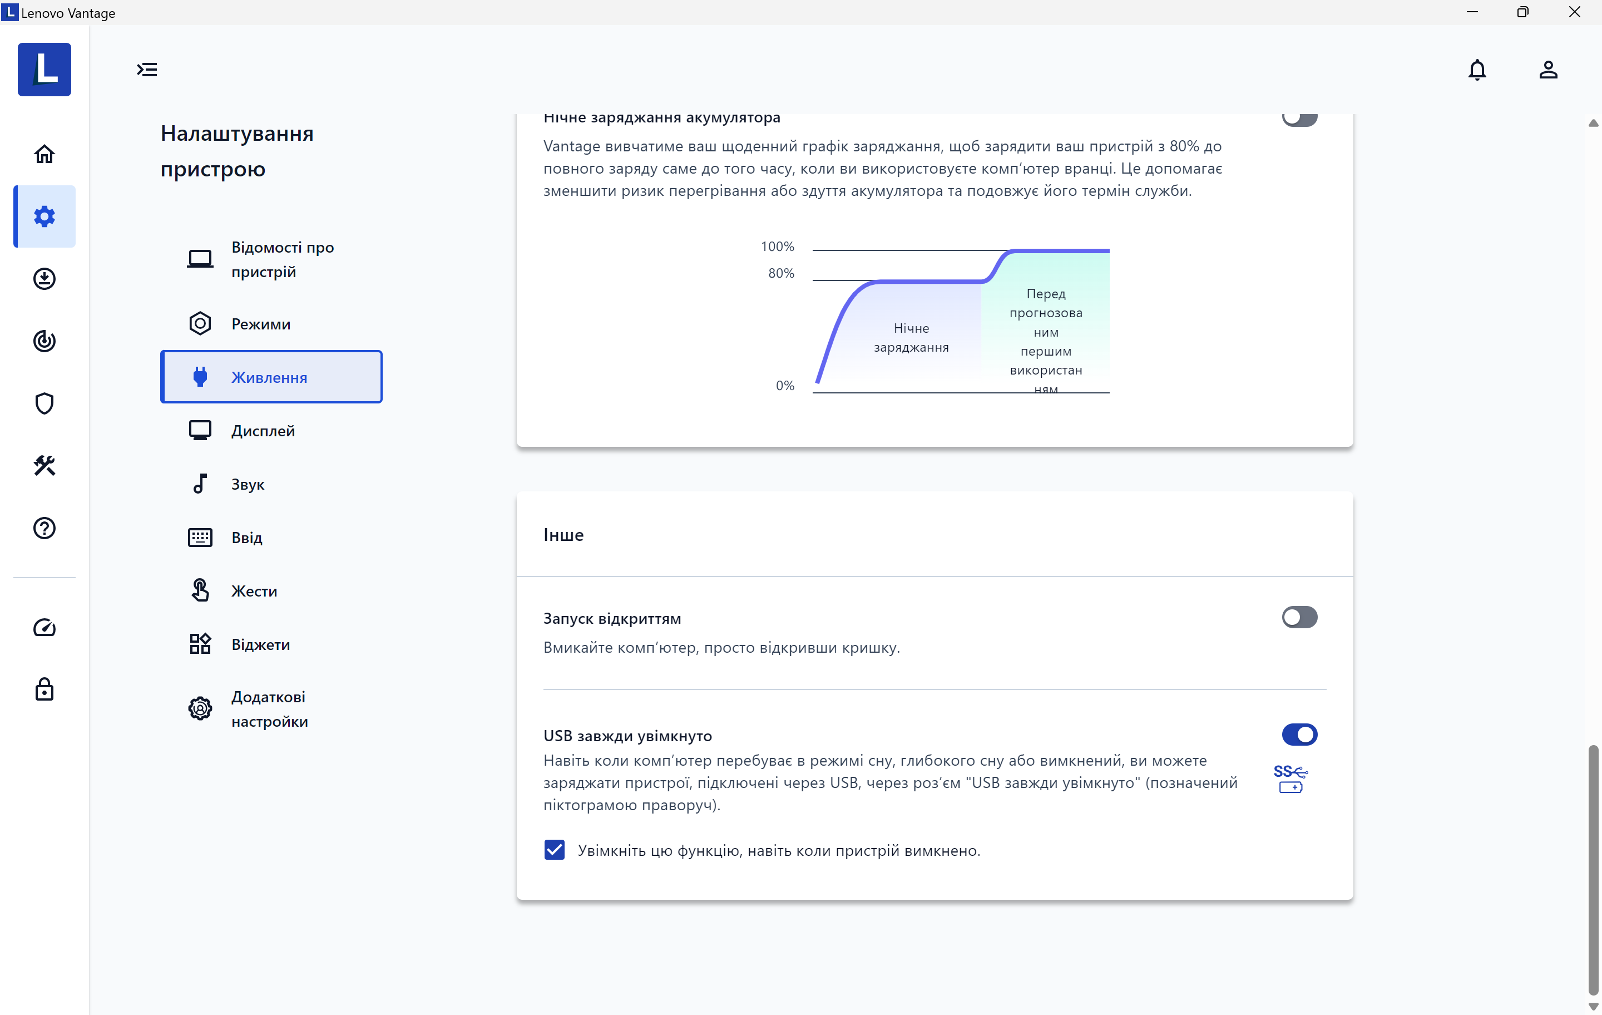Image resolution: width=1602 pixels, height=1015 pixels.
Task: Disable USB завжди увімкнуто switch
Action: [1299, 734]
